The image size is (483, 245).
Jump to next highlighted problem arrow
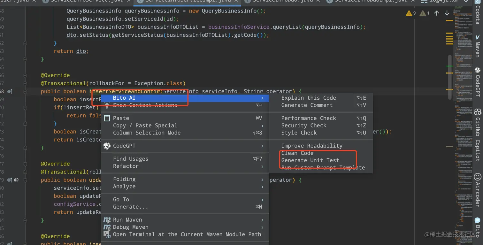pos(447,13)
